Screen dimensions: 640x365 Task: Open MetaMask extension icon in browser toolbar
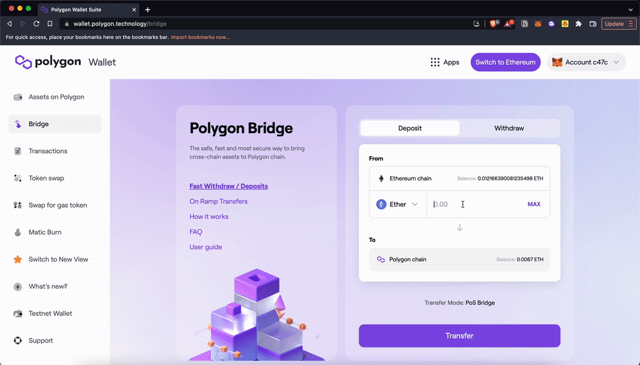coord(538,24)
